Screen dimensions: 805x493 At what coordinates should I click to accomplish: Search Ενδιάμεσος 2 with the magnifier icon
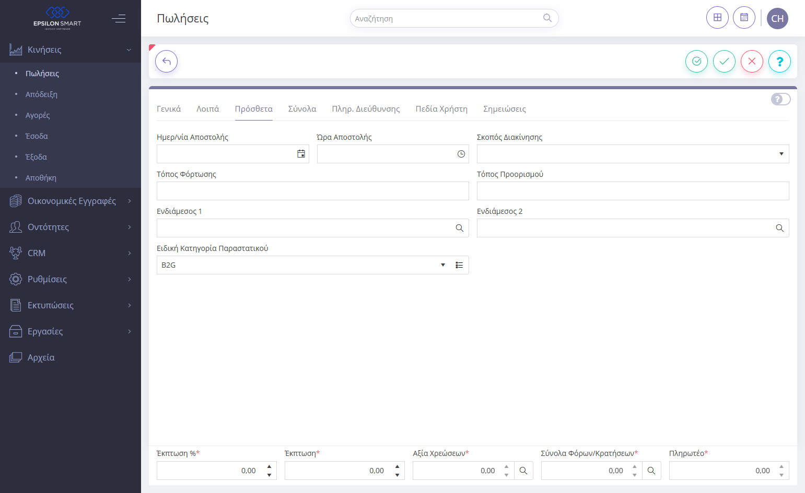click(780, 228)
